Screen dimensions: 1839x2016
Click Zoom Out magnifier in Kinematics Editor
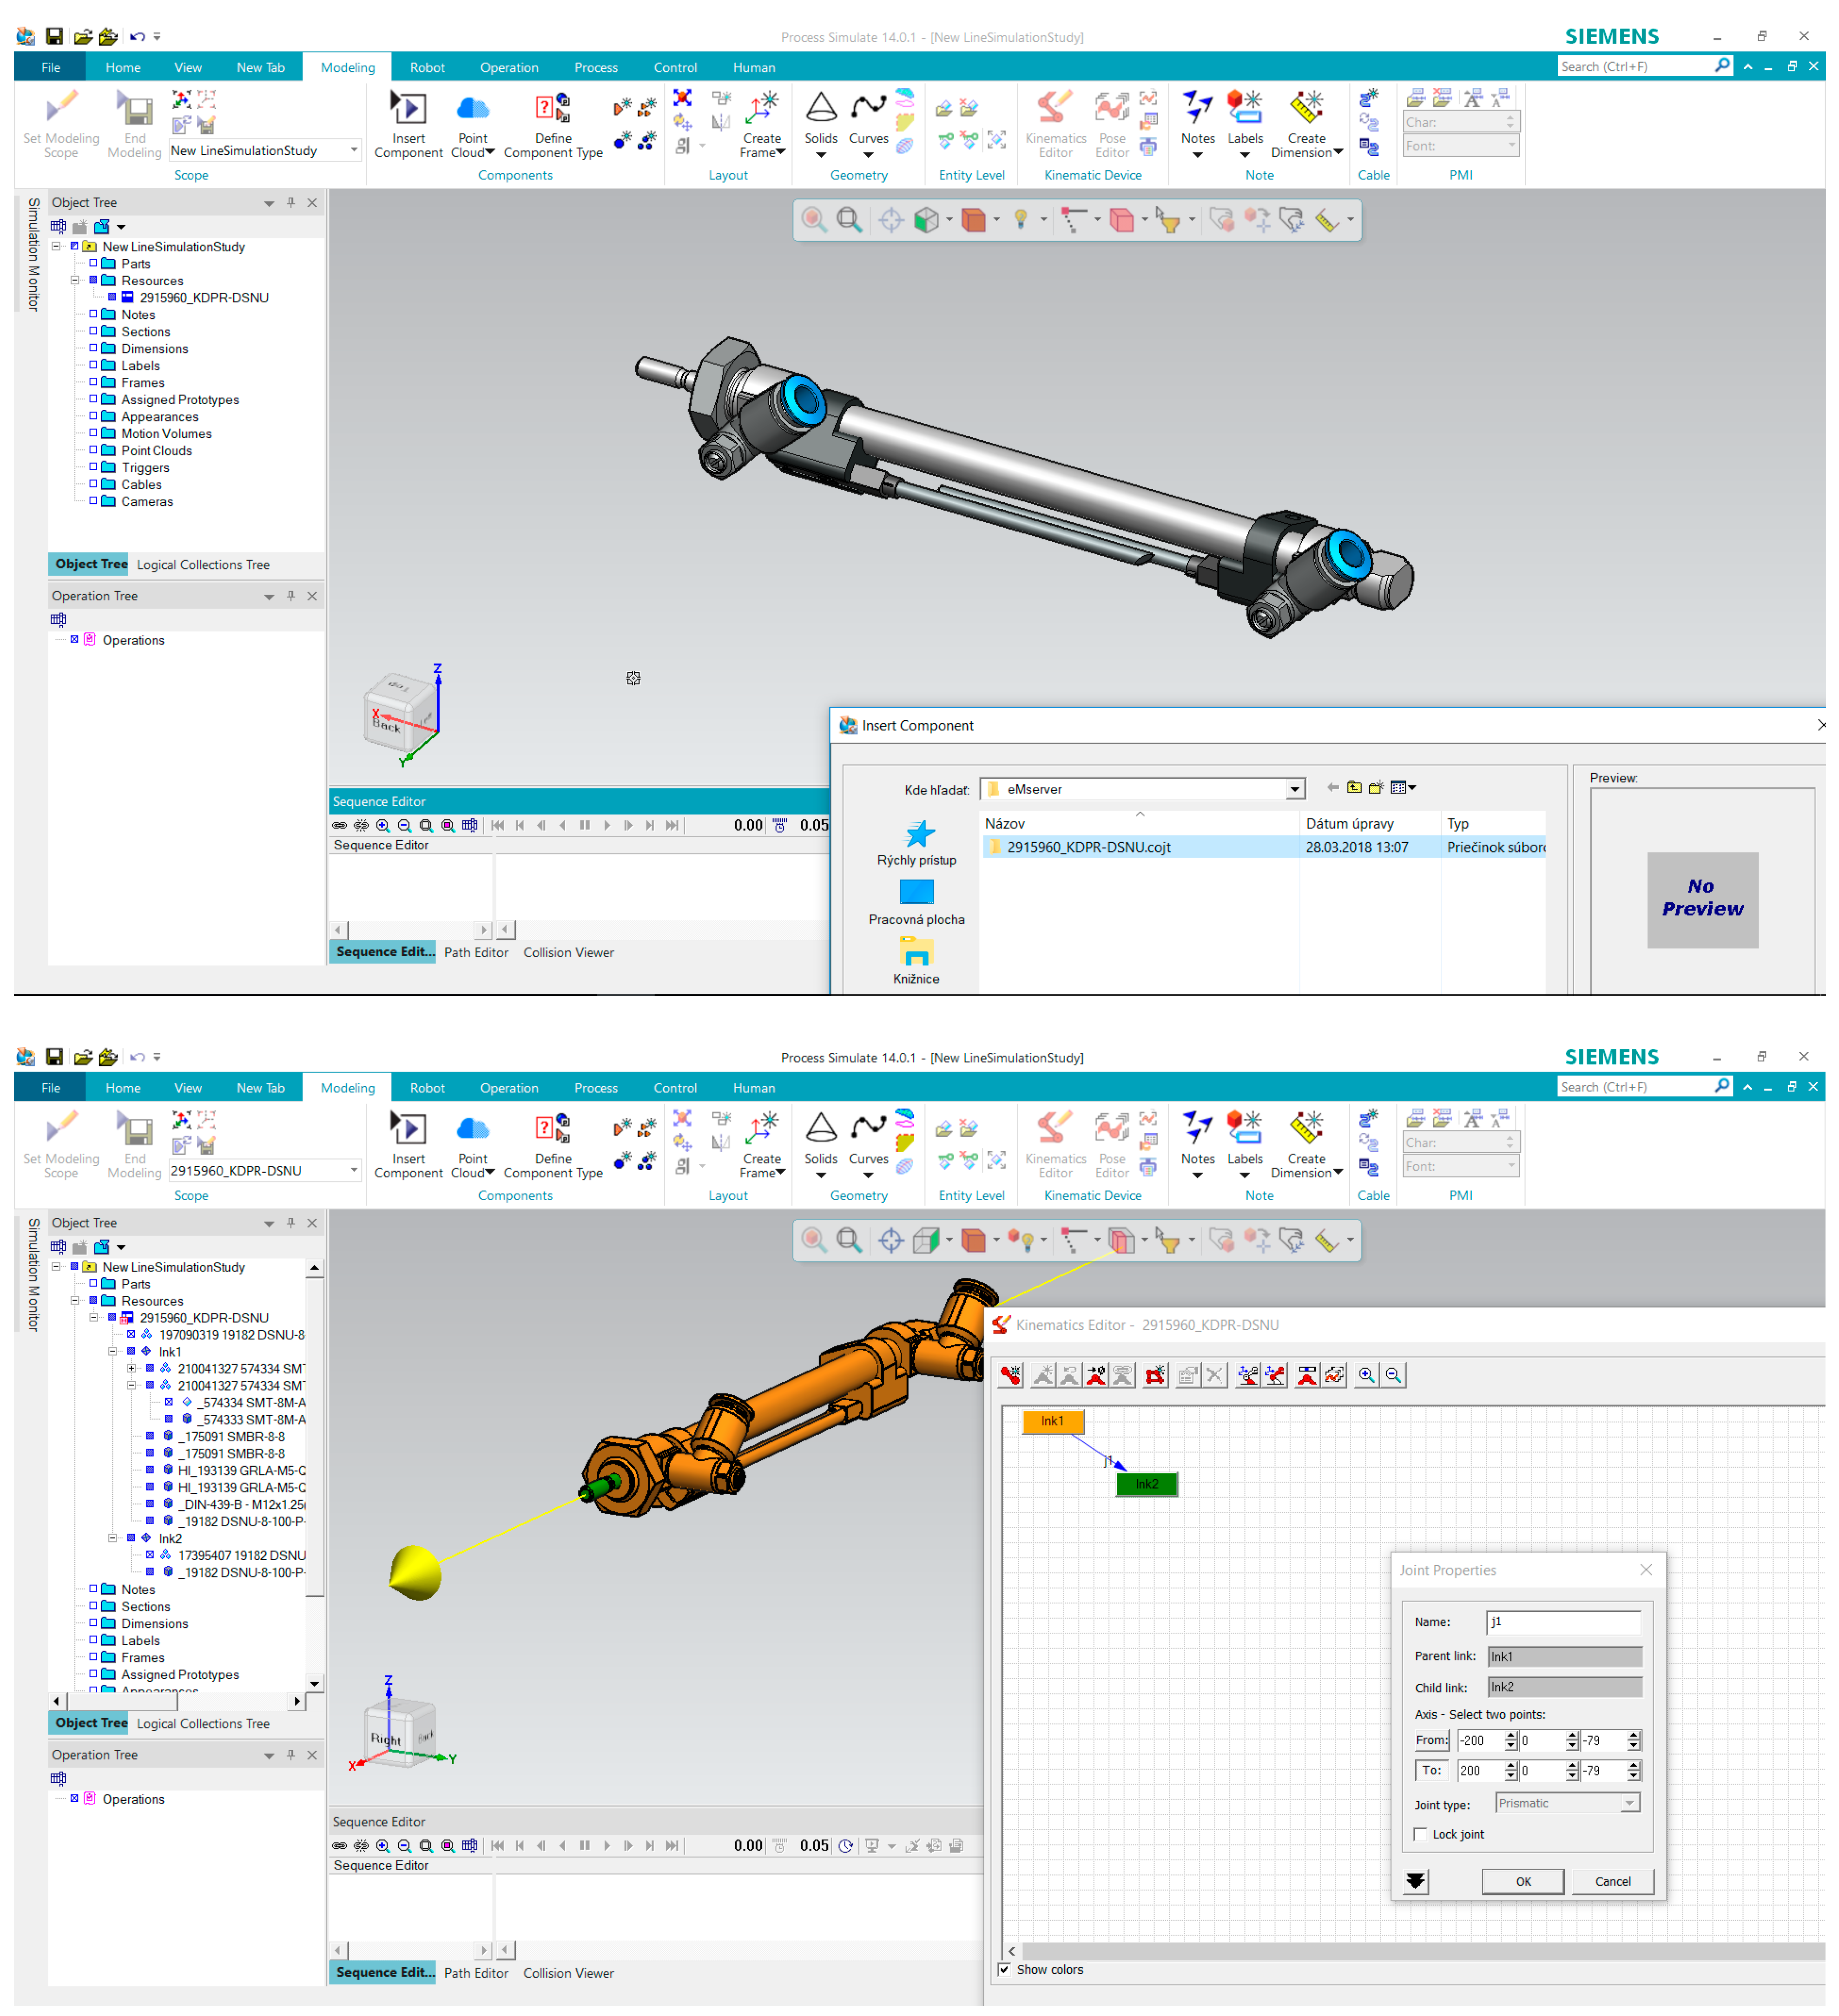tap(1393, 1375)
